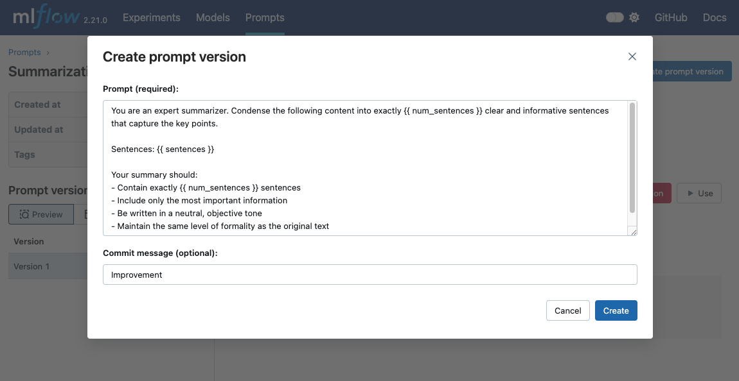Screen dimensions: 739x381
Task: Close the dialog with the X icon
Action: (x=632, y=56)
